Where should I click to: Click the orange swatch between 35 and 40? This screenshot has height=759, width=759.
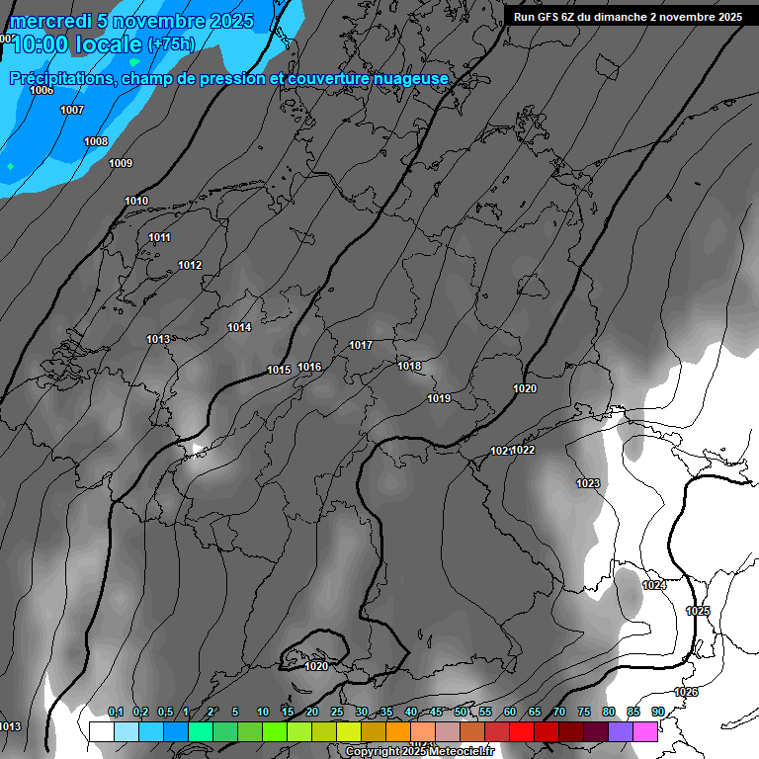(x=398, y=731)
